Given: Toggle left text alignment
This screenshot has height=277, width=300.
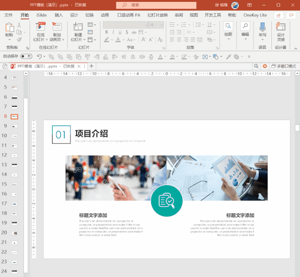Looking at the screenshot, I should coord(172,40).
